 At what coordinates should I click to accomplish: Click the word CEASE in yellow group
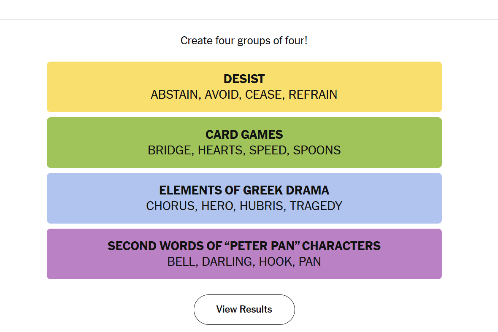pos(263,94)
